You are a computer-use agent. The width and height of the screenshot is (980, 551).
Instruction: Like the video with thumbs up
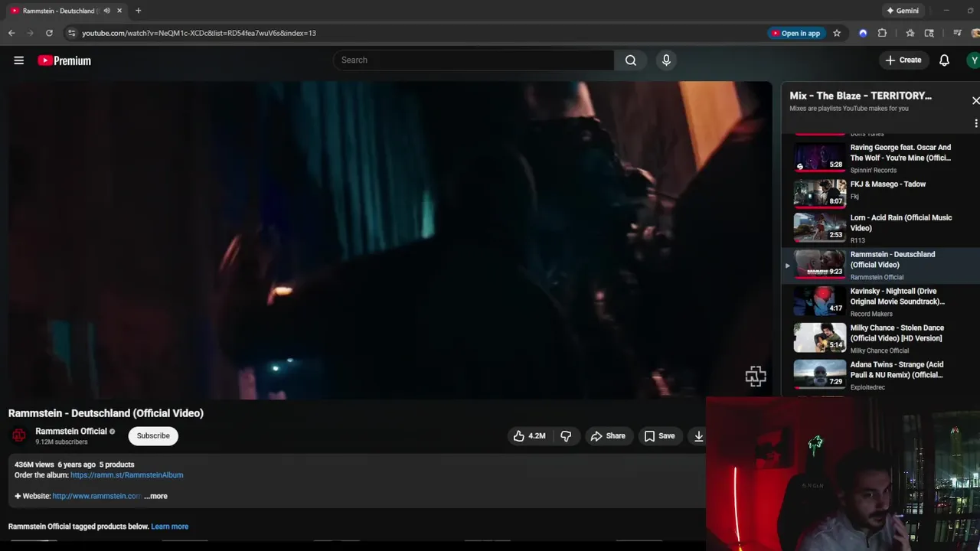[530, 435]
